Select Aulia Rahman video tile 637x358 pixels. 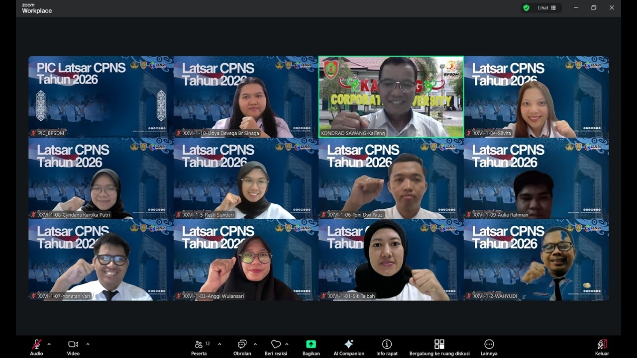point(536,179)
